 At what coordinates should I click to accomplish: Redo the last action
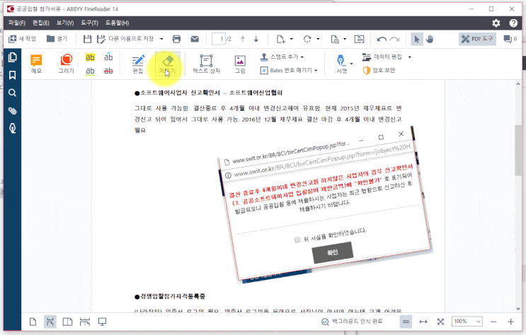point(394,39)
